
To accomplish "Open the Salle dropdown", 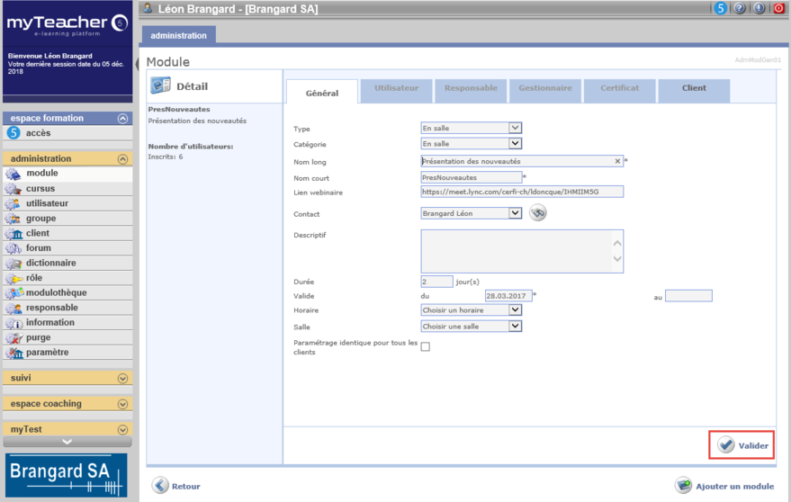I will click(x=471, y=326).
